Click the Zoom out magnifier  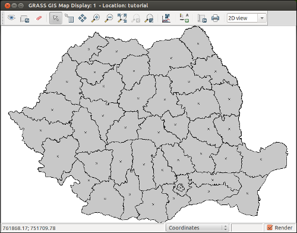109,18
